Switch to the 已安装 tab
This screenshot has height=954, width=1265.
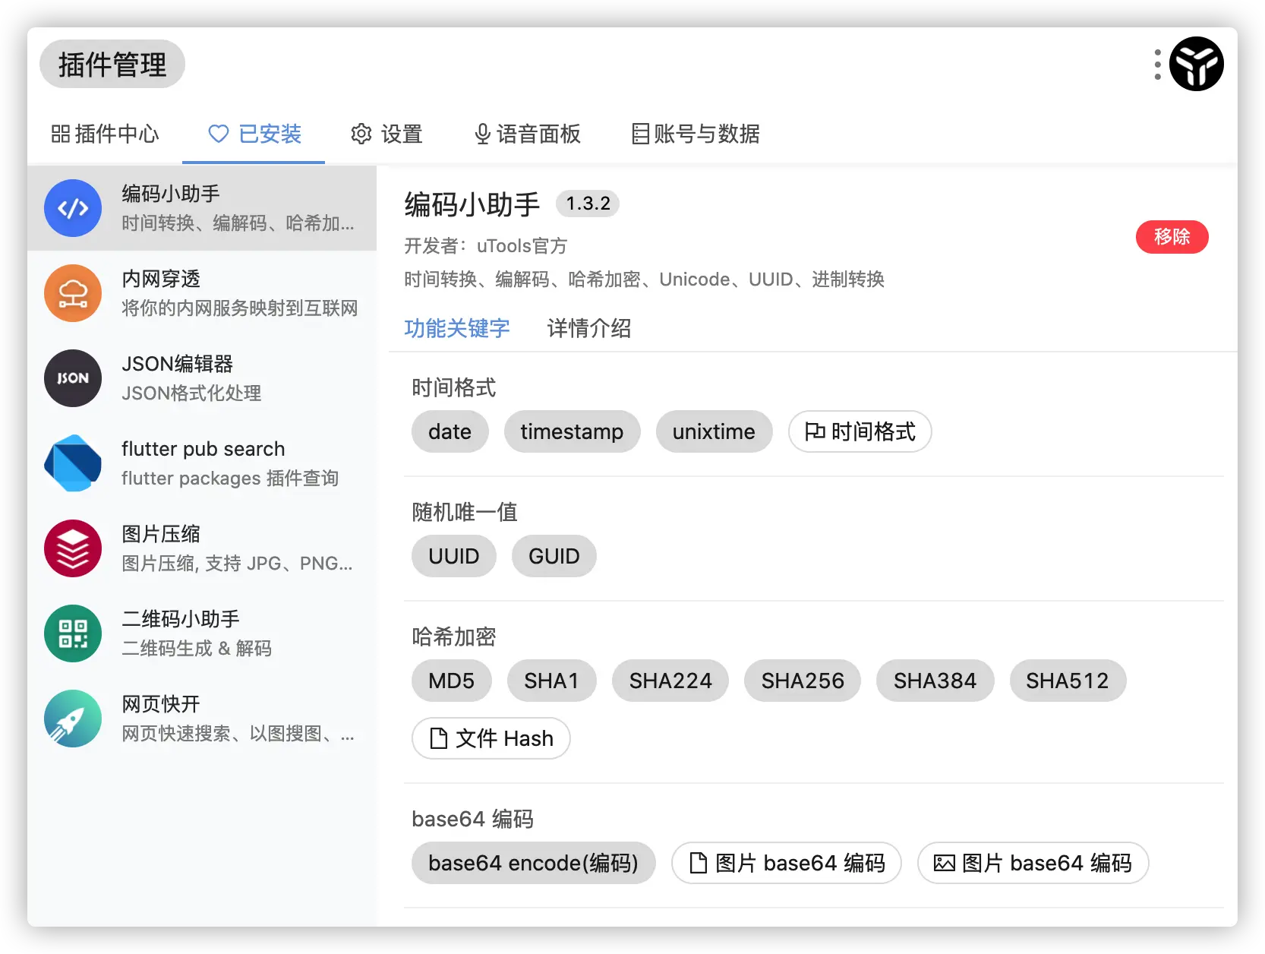(x=255, y=134)
